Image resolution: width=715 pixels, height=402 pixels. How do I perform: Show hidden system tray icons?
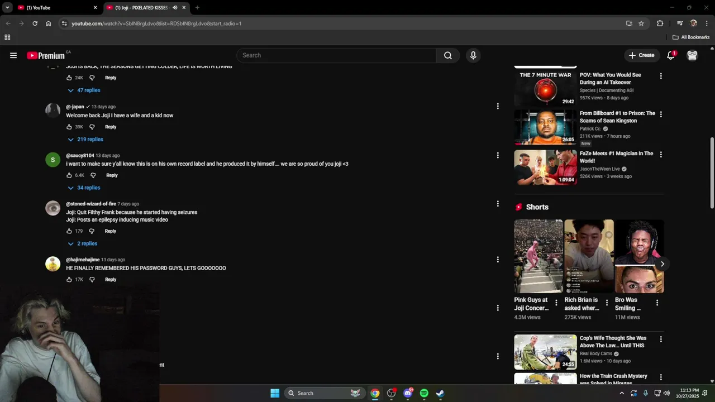tap(622, 393)
